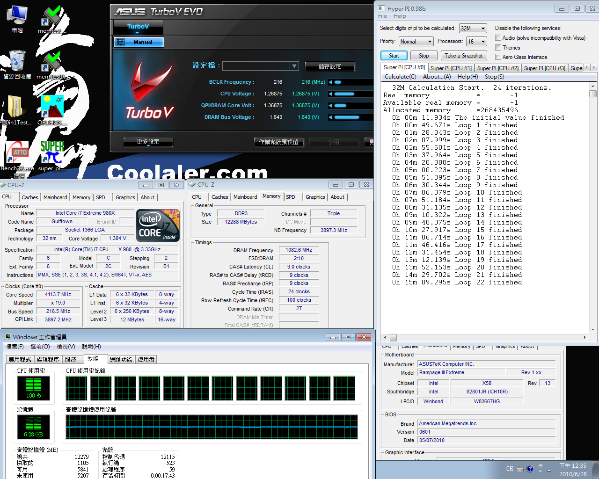Click the Show Desktop strip at taskbar end
The width and height of the screenshot is (599, 479).
596,470
